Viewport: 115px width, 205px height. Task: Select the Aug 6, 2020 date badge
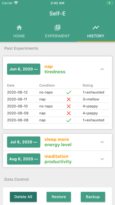(23, 159)
